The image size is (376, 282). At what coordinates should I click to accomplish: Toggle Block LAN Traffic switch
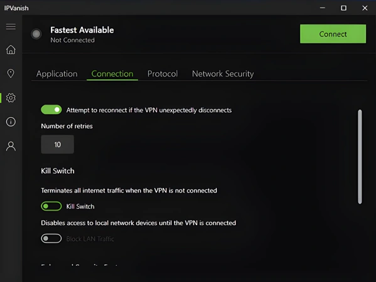pos(51,238)
